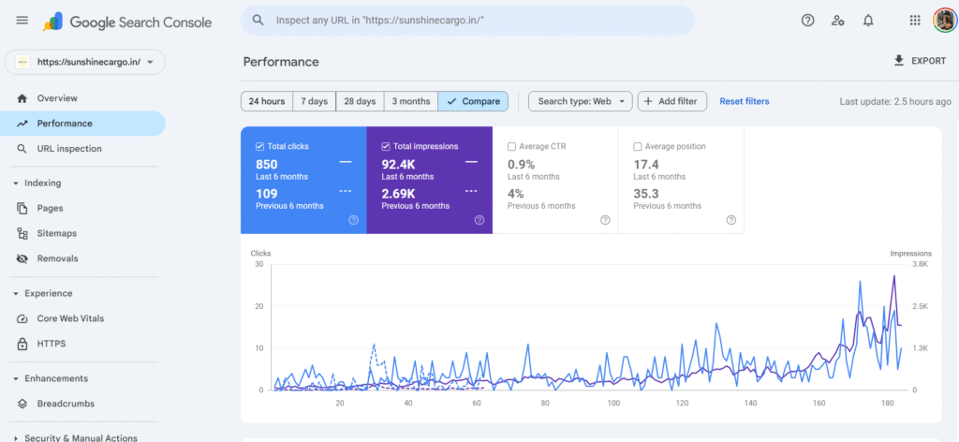This screenshot has height=442, width=959.
Task: Collapse the Indexing section
Action: (16, 184)
